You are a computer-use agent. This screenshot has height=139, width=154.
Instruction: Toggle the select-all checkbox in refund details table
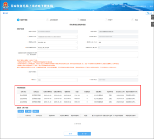(x=20, y=115)
